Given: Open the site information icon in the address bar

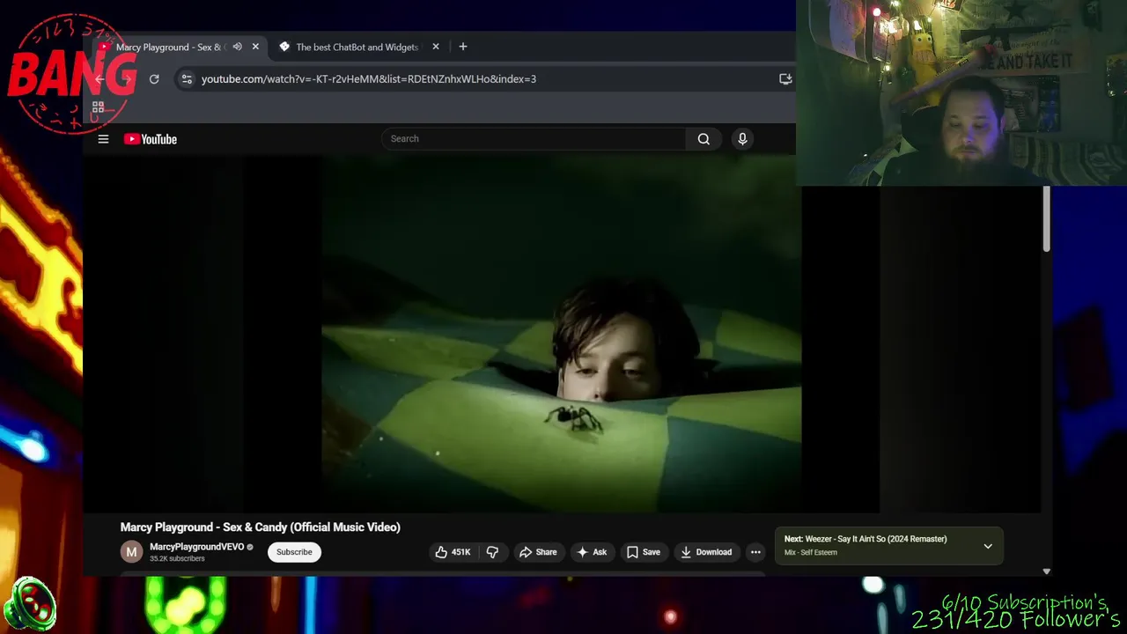Looking at the screenshot, I should click(x=187, y=79).
